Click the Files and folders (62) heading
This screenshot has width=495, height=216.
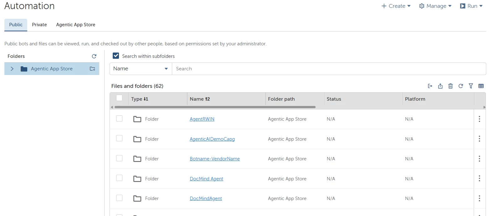(x=137, y=86)
